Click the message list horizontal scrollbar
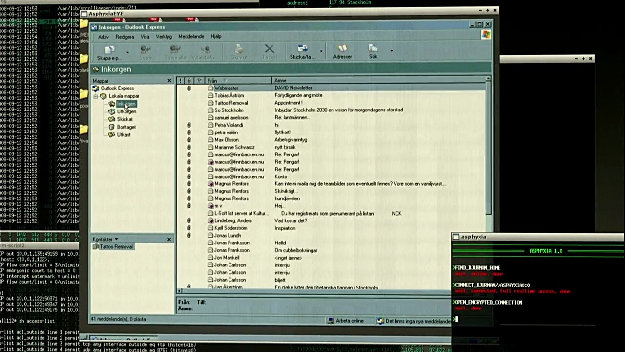625x352 pixels. 315,290
